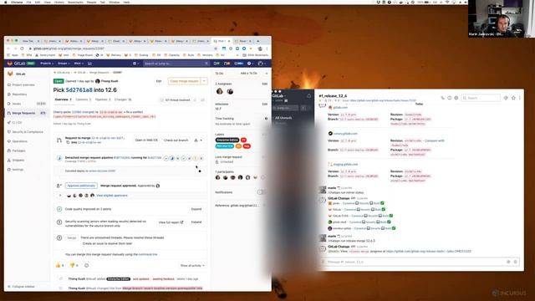
Task: Add an emoji reaction with the smiley icon
Action: [x=87, y=265]
